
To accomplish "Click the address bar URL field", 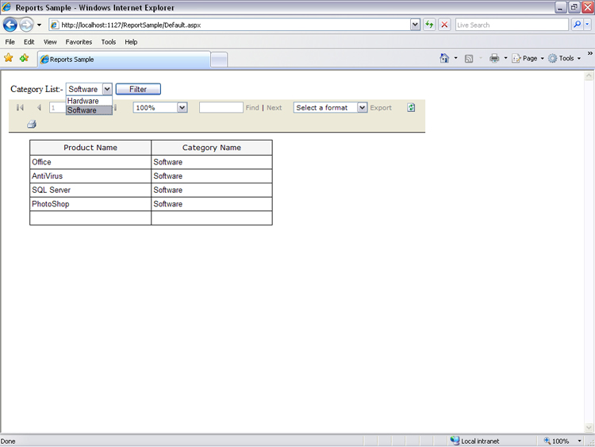I will tap(229, 25).
